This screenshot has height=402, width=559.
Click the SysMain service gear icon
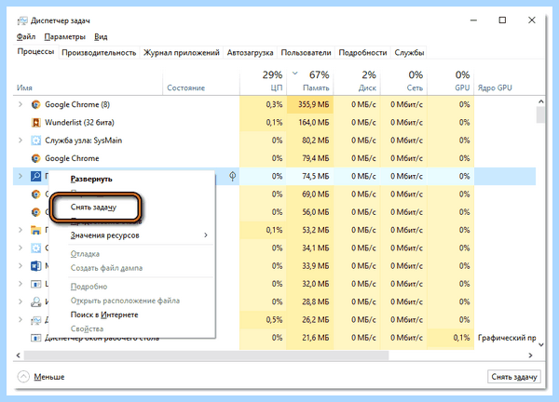click(35, 141)
